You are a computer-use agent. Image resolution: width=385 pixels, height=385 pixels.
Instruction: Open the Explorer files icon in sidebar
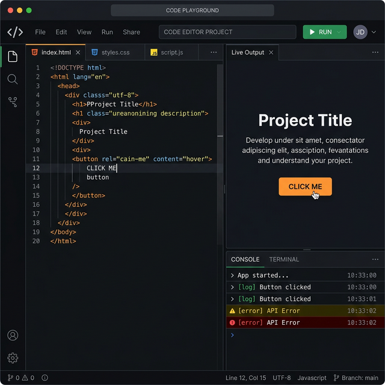tap(13, 57)
